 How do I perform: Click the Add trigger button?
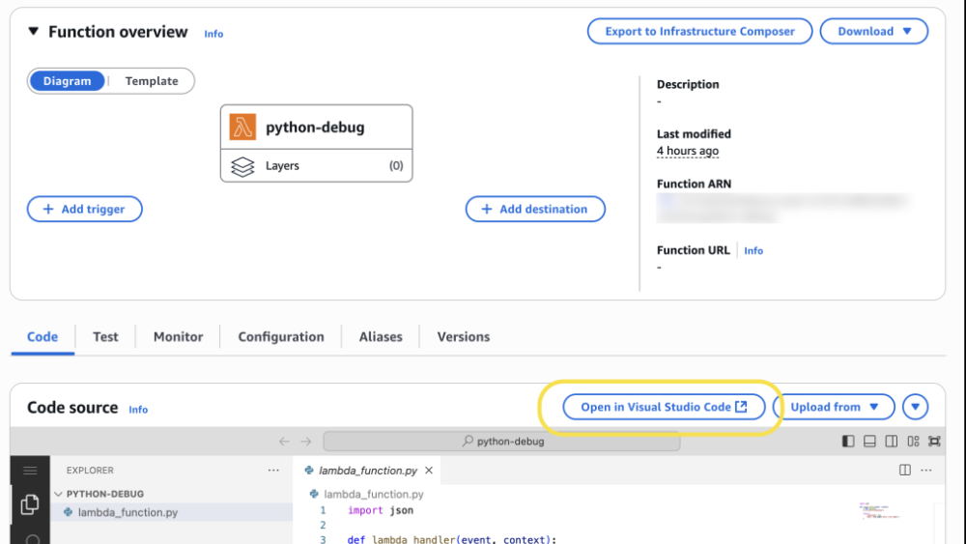coord(84,209)
